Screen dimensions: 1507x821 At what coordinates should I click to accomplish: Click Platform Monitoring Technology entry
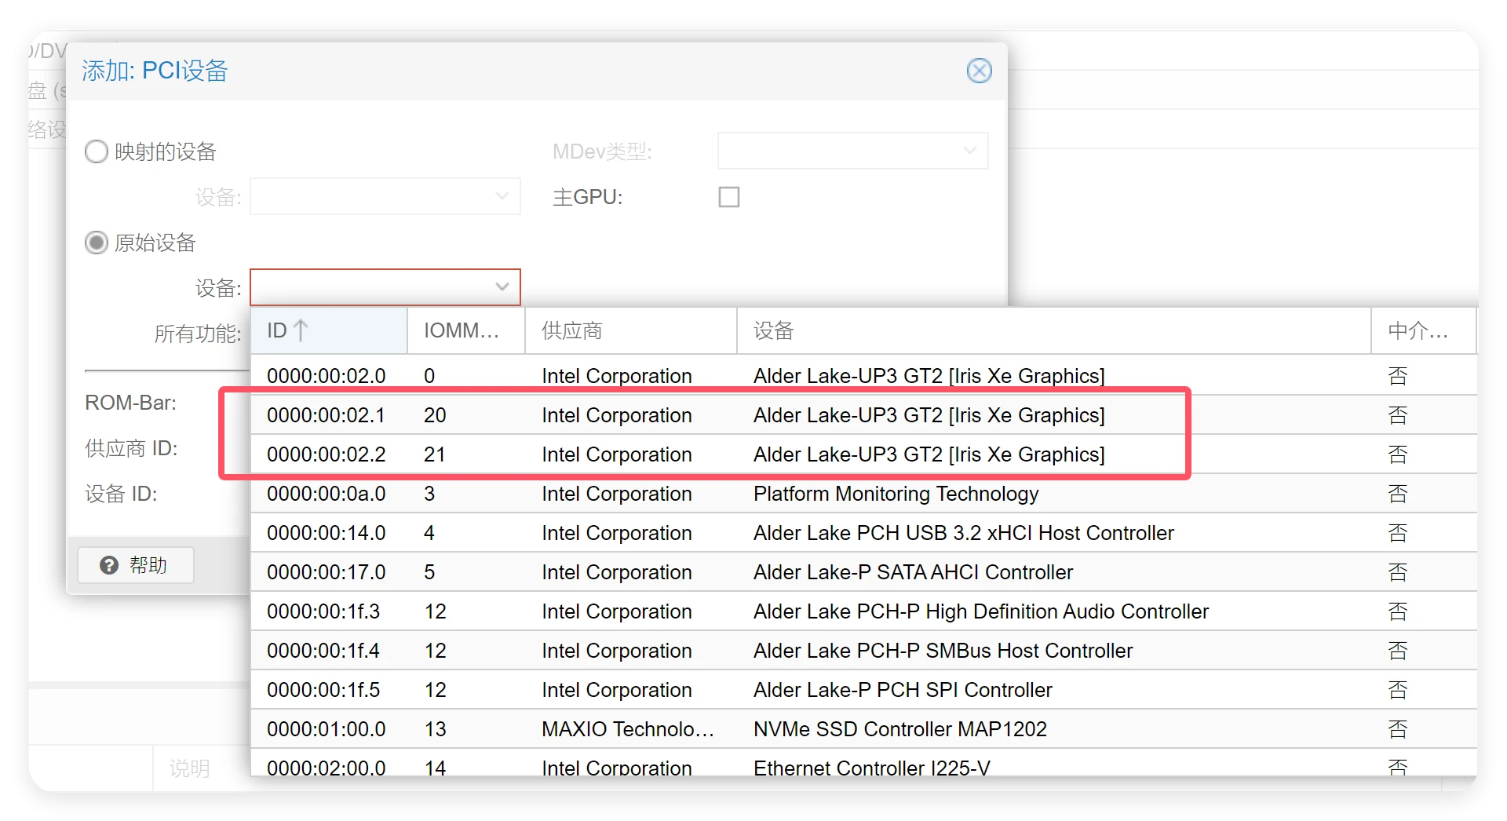click(896, 494)
